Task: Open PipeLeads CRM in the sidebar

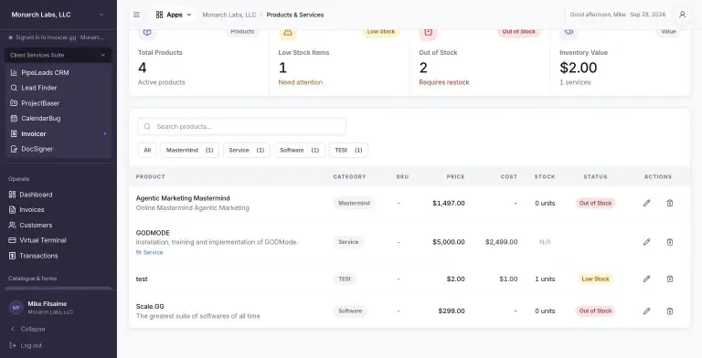Action: click(58, 72)
